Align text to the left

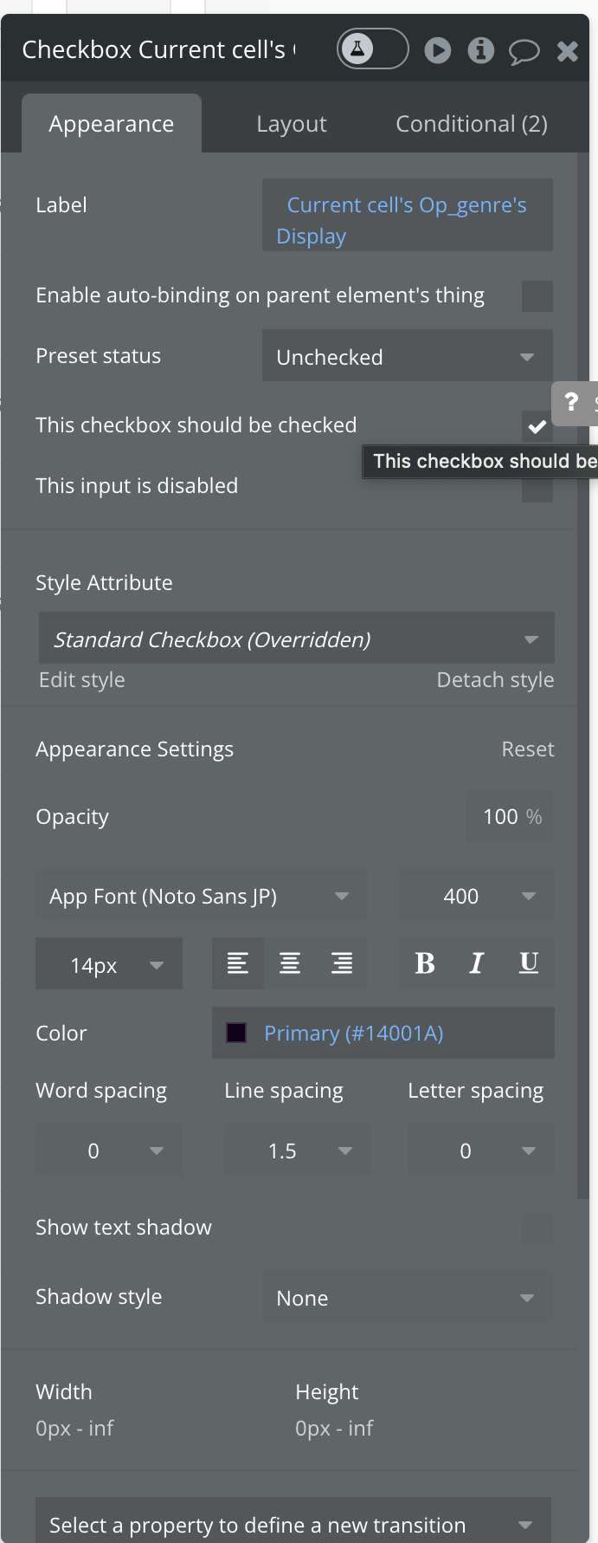click(238, 963)
